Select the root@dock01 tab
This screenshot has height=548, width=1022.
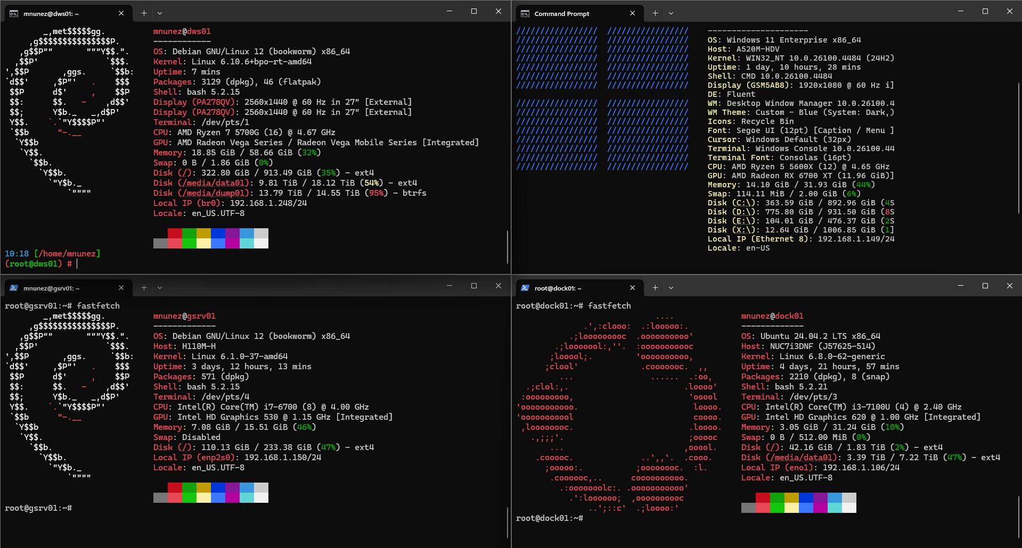(579, 288)
